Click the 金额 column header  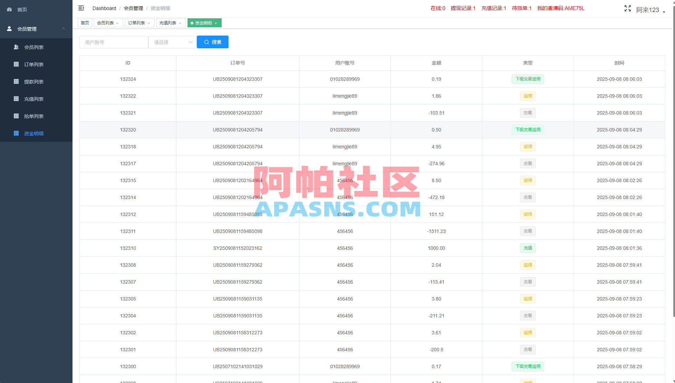coord(436,63)
